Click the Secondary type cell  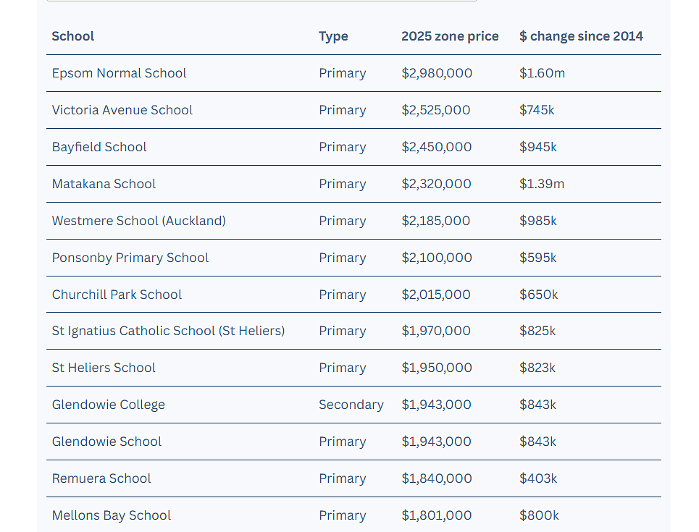pos(351,405)
